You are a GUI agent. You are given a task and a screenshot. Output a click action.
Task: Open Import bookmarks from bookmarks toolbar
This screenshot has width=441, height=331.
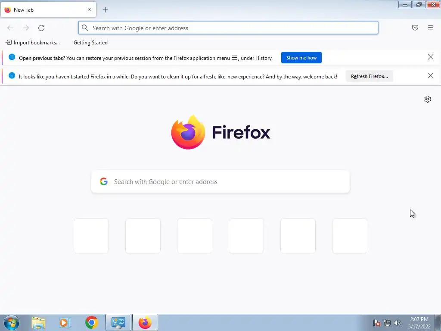pyautogui.click(x=33, y=43)
